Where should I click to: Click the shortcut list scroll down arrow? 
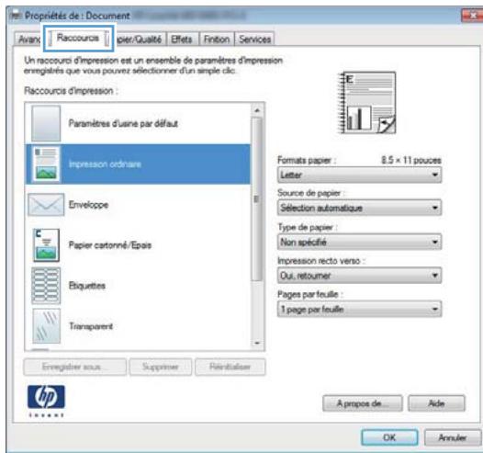click(x=257, y=343)
